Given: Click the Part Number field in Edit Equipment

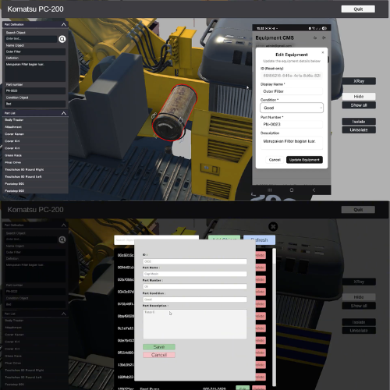Looking at the screenshot, I should pyautogui.click(x=292, y=124).
